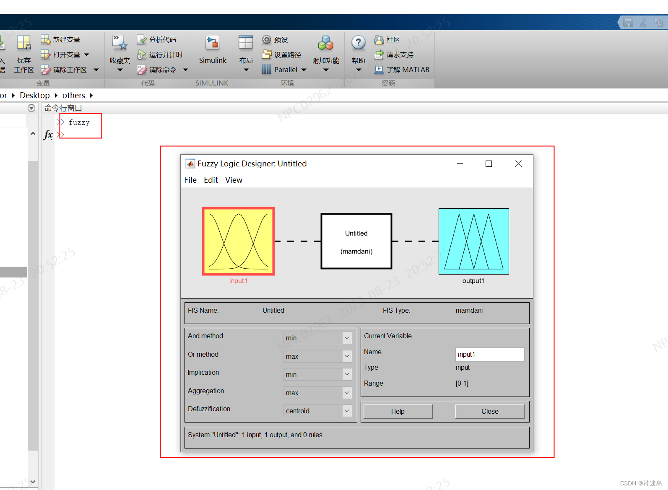Click the Open Variable icon
Viewport: 668px width, 490px height.
(x=45, y=54)
